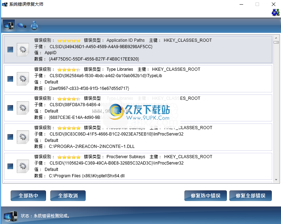Click the 全部选中 button

(x=28, y=196)
